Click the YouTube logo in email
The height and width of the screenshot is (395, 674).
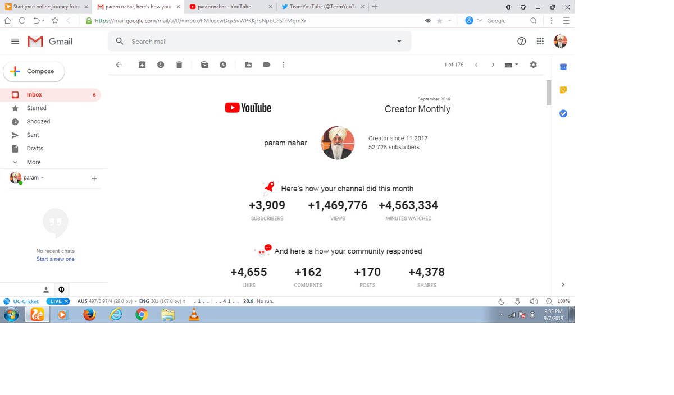tap(248, 108)
